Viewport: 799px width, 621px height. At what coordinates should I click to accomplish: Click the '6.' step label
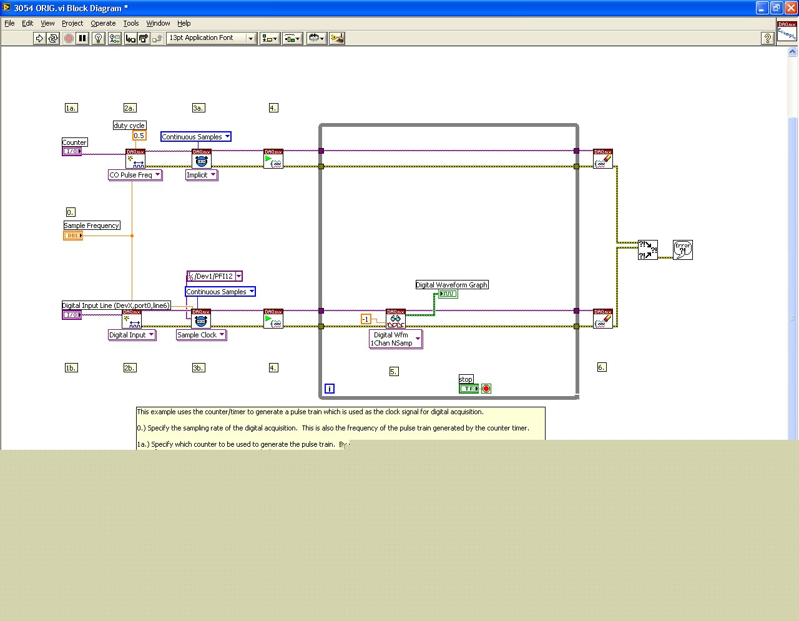[x=602, y=367]
